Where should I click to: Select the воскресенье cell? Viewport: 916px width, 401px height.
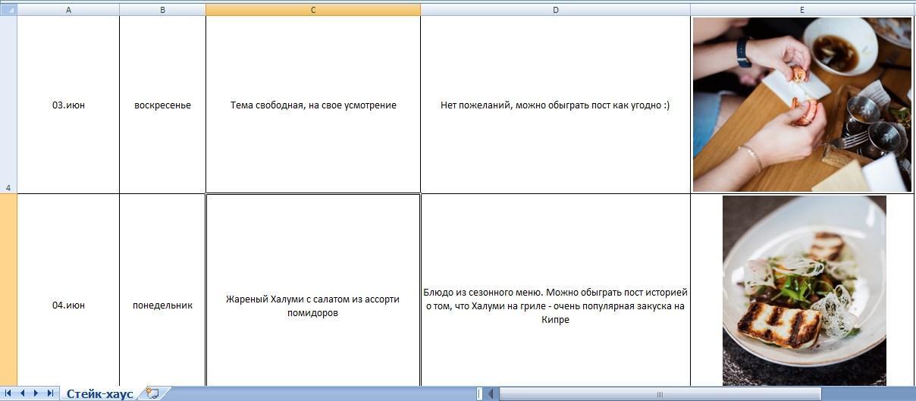(162, 105)
